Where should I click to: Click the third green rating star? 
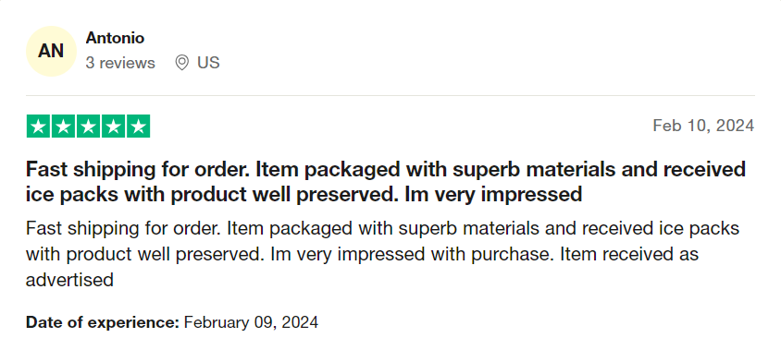pos(88,127)
